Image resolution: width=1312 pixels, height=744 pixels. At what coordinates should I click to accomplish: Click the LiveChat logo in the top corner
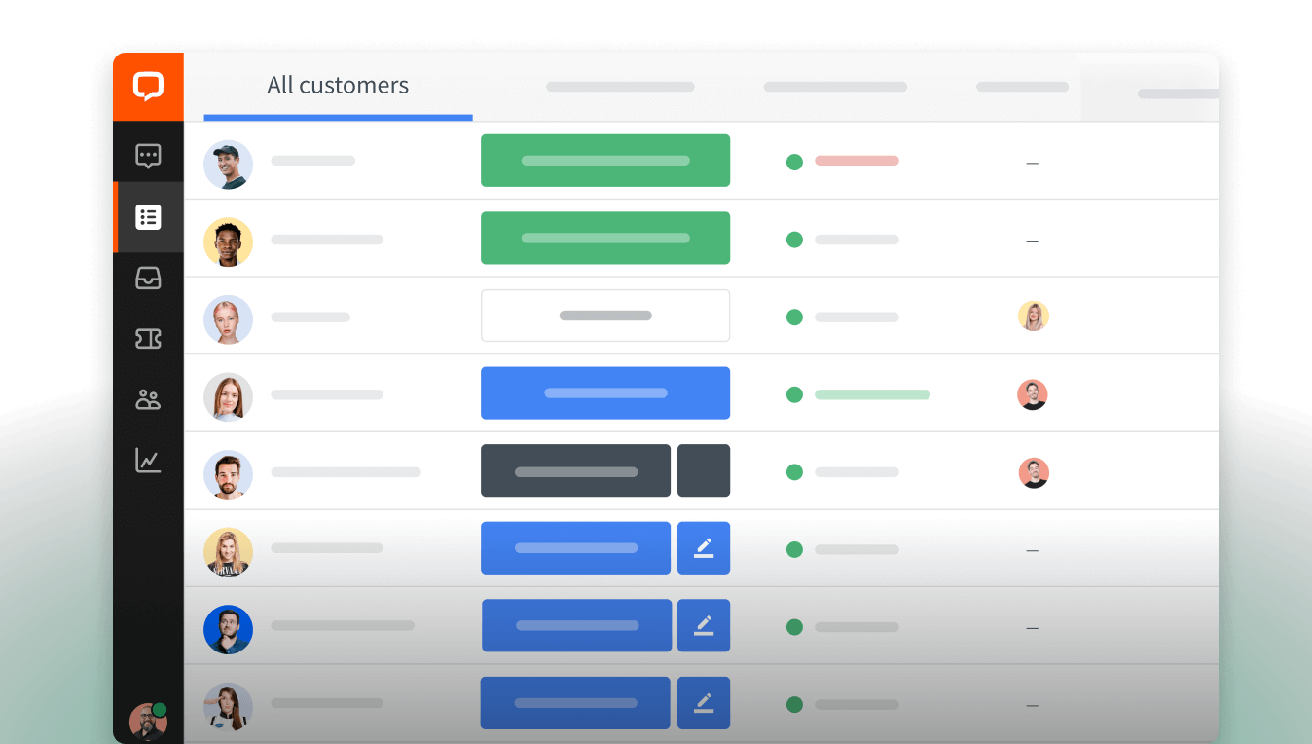[x=148, y=86]
